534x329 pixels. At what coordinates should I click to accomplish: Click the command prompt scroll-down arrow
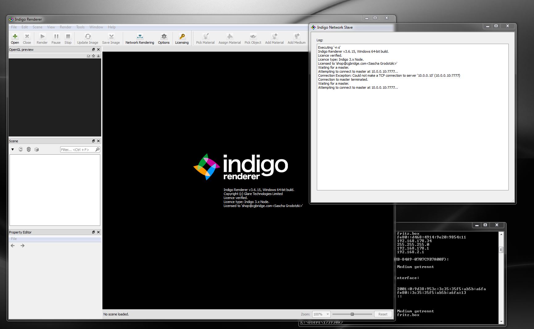501,321
